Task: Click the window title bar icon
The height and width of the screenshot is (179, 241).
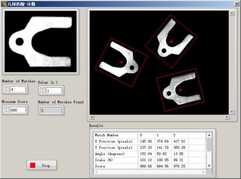Action: (4, 4)
